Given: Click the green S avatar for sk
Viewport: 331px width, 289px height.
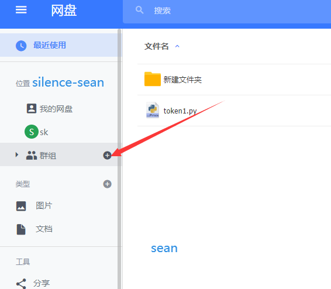Looking at the screenshot, I should click(32, 132).
